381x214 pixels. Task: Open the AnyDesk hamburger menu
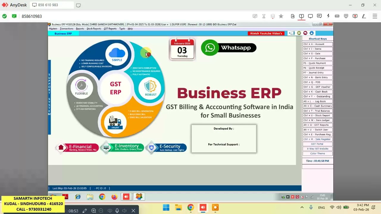(x=375, y=16)
